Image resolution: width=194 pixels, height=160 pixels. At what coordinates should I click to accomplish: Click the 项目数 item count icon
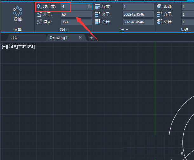pos(39,7)
